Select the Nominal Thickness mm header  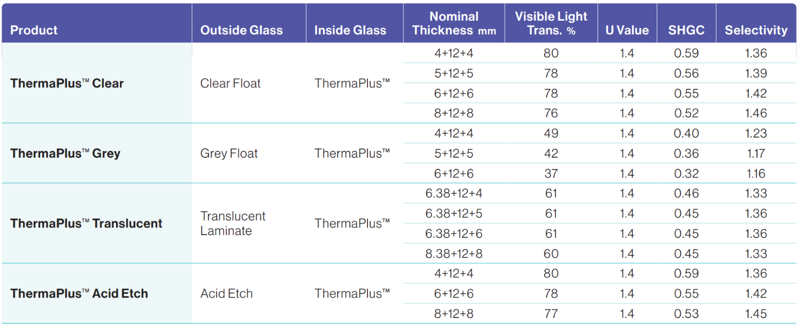(454, 24)
